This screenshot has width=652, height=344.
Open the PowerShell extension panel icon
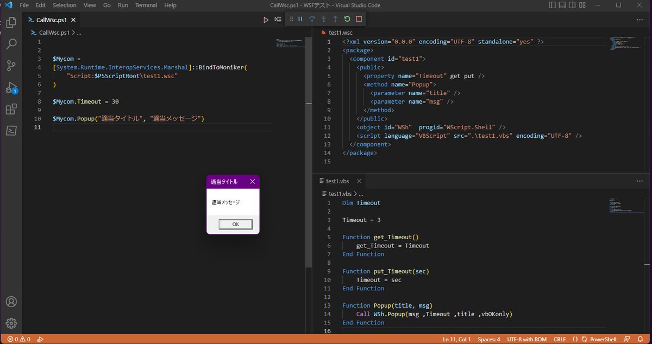coord(11,131)
